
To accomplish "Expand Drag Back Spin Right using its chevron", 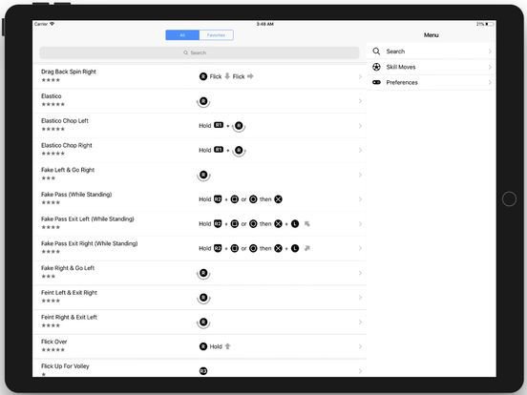I will click(x=360, y=76).
